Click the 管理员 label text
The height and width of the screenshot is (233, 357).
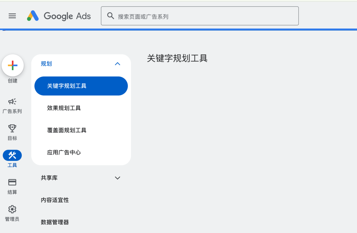pyautogui.click(x=12, y=219)
